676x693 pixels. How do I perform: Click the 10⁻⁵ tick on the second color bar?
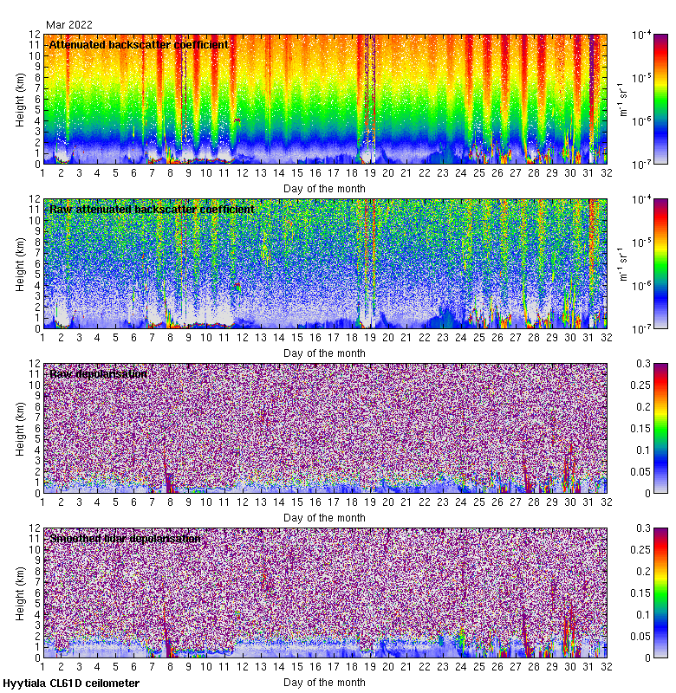click(641, 243)
